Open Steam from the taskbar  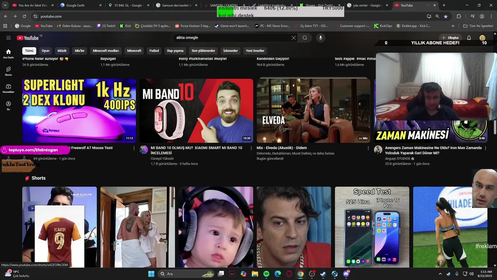click(x=323, y=274)
